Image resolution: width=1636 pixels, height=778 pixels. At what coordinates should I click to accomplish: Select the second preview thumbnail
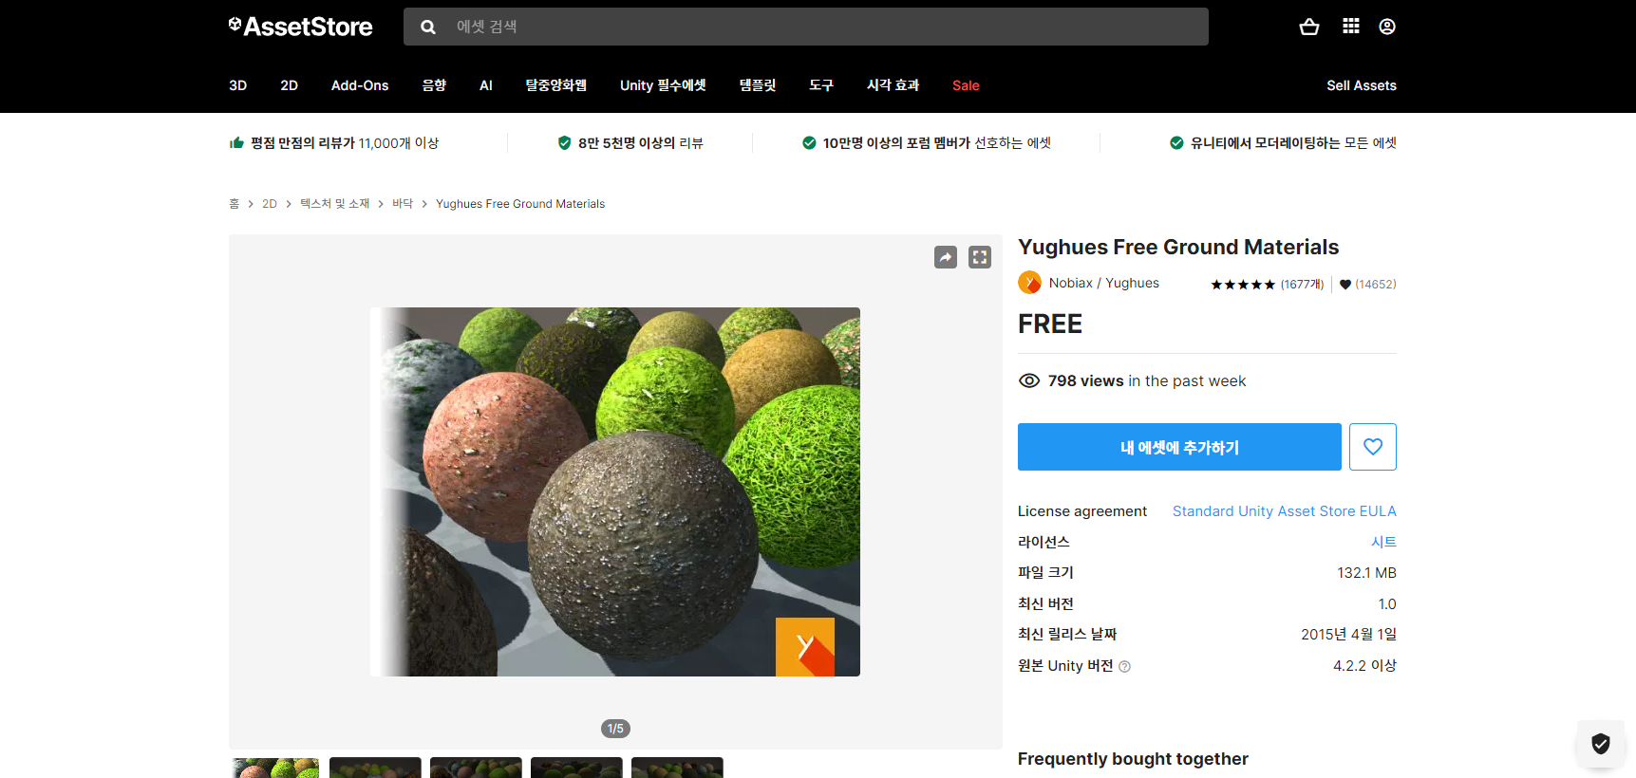coord(375,768)
